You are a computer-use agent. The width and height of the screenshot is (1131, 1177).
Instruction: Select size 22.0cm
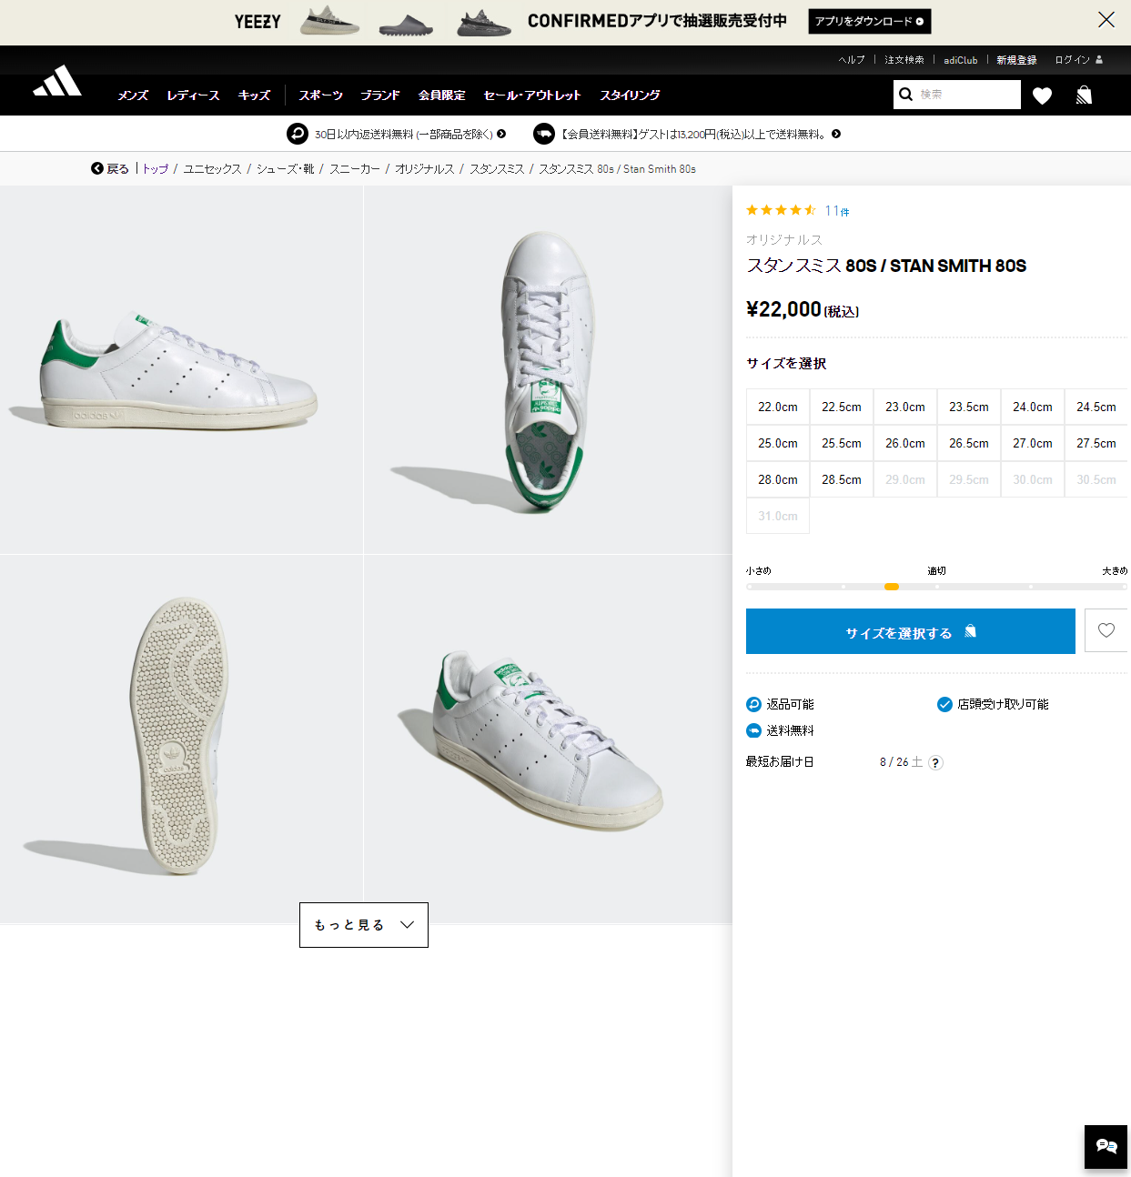pos(777,407)
